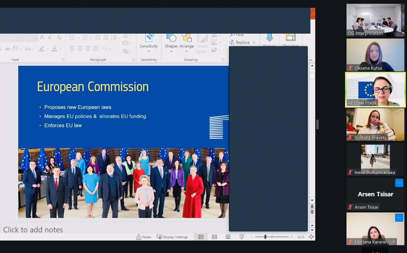Open Reading View from status bar

[228, 237]
